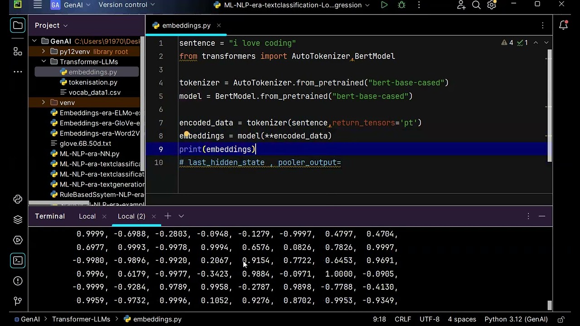Screen dimensions: 580x326
Task: Open the run configuration selector
Action: [291, 5]
